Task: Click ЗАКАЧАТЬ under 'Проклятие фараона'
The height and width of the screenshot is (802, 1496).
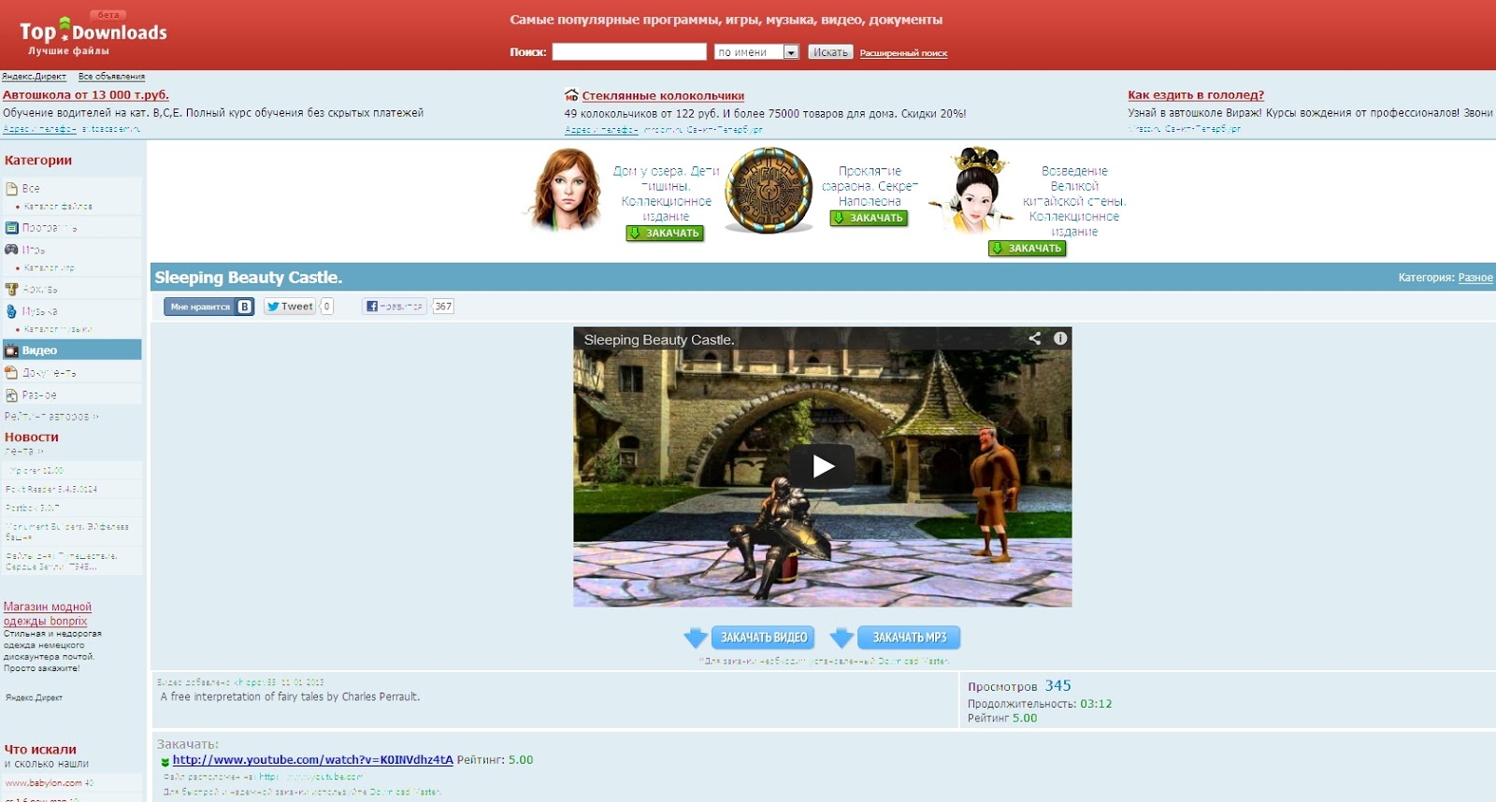Action: (869, 218)
